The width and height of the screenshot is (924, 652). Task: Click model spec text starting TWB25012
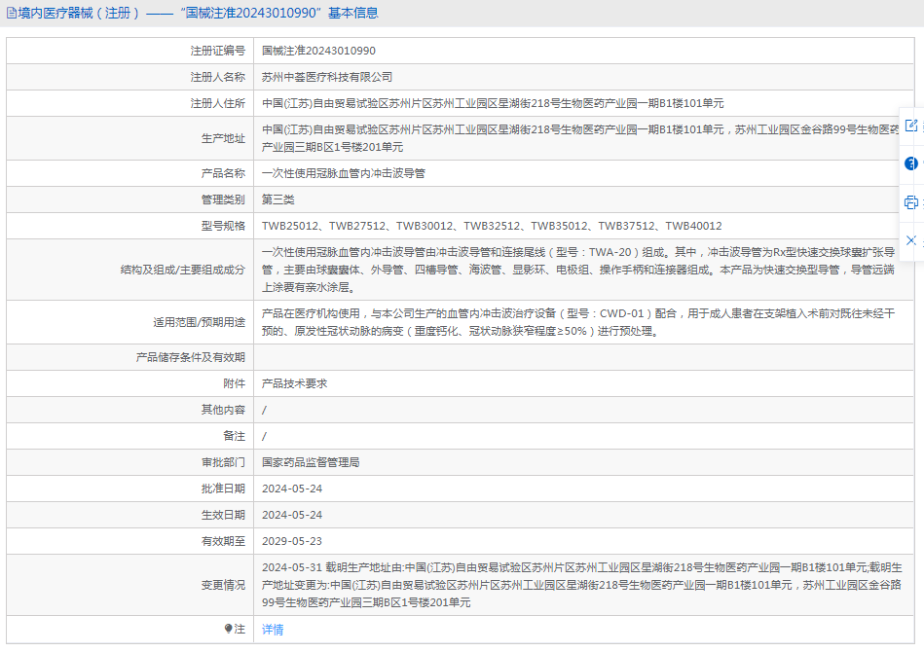492,226
